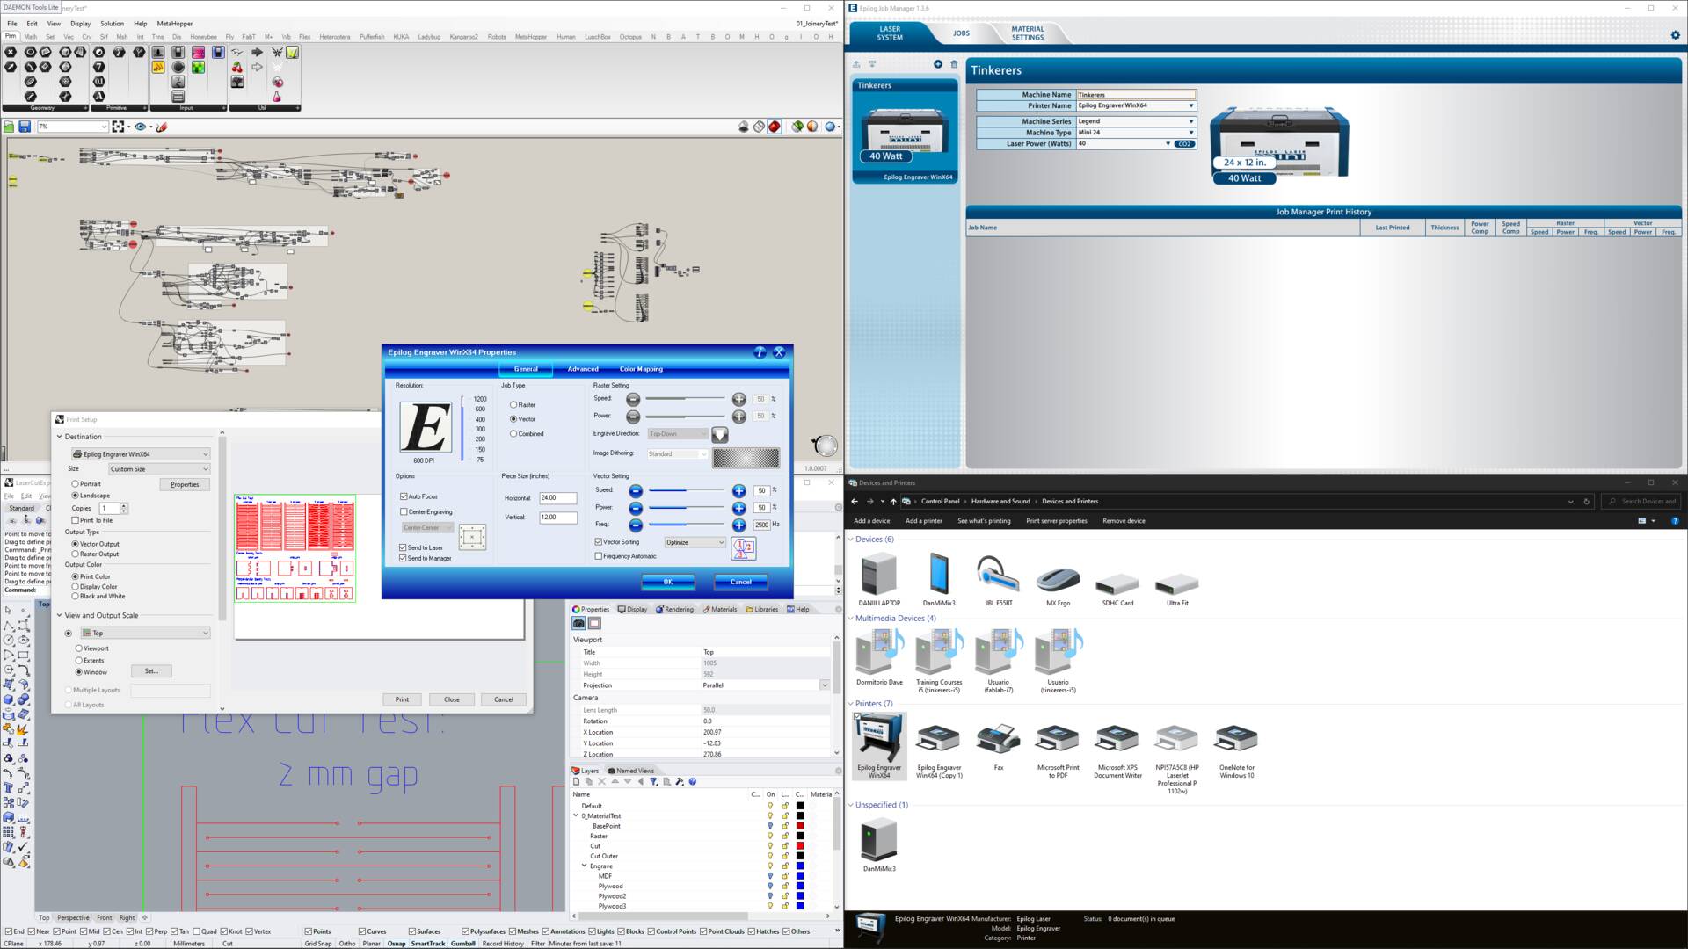This screenshot has height=949, width=1688.
Task: Decrease Vector Speed with minus button
Action: tap(636, 491)
